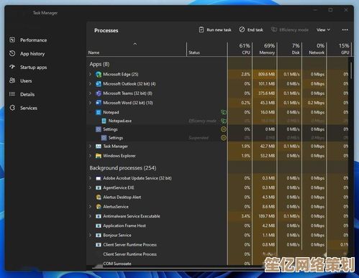Click Background processes (254) heading
Viewport: 359px width, 278px height.
pyautogui.click(x=123, y=168)
